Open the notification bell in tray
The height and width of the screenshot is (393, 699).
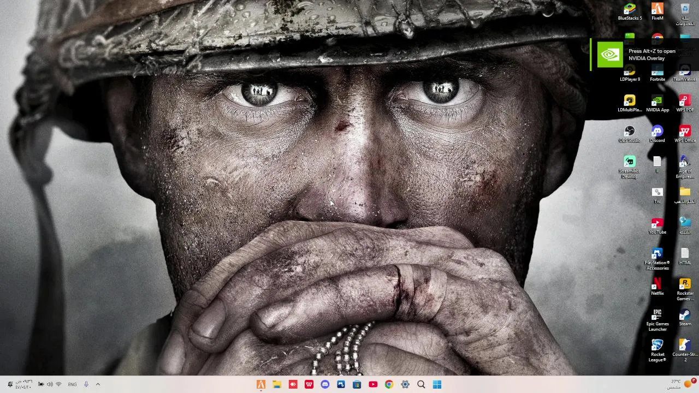[9, 384]
